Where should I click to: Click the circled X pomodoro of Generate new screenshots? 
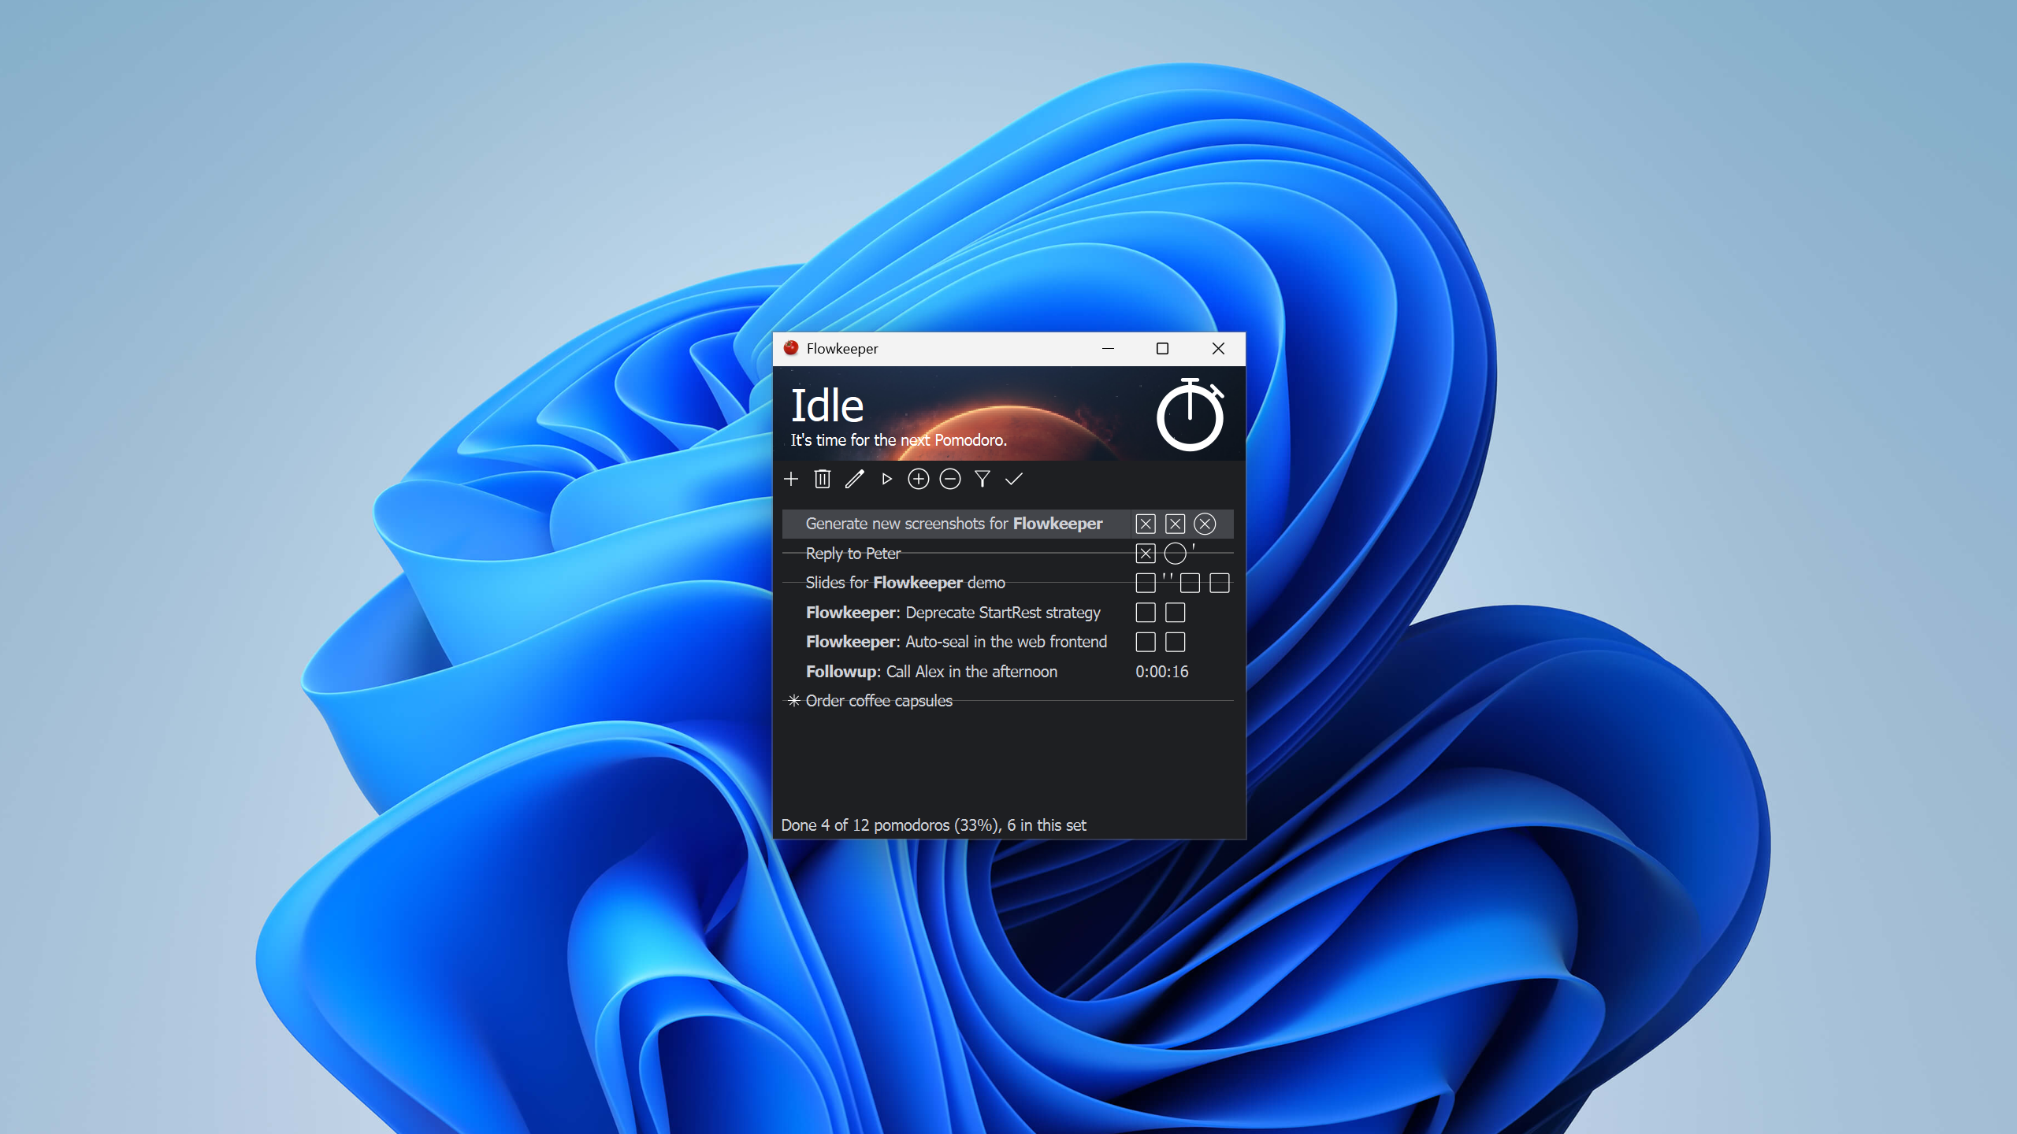[x=1205, y=524]
